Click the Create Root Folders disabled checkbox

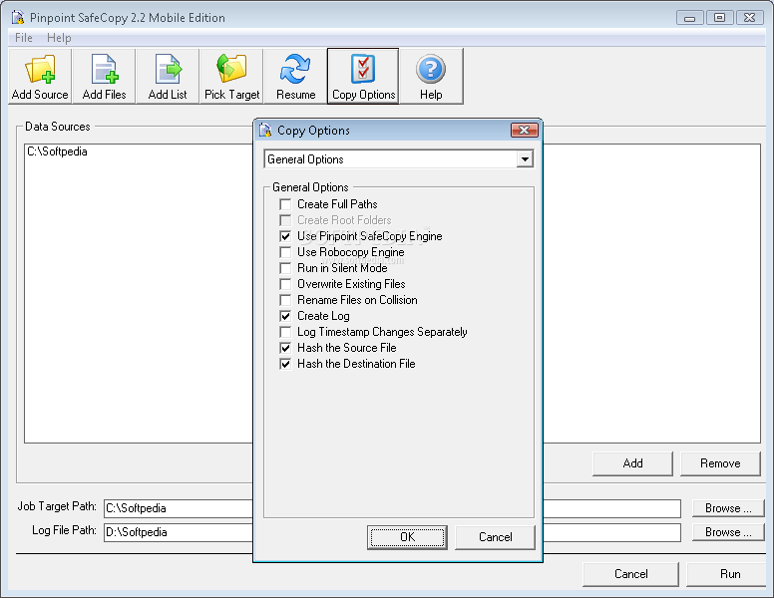pos(285,220)
